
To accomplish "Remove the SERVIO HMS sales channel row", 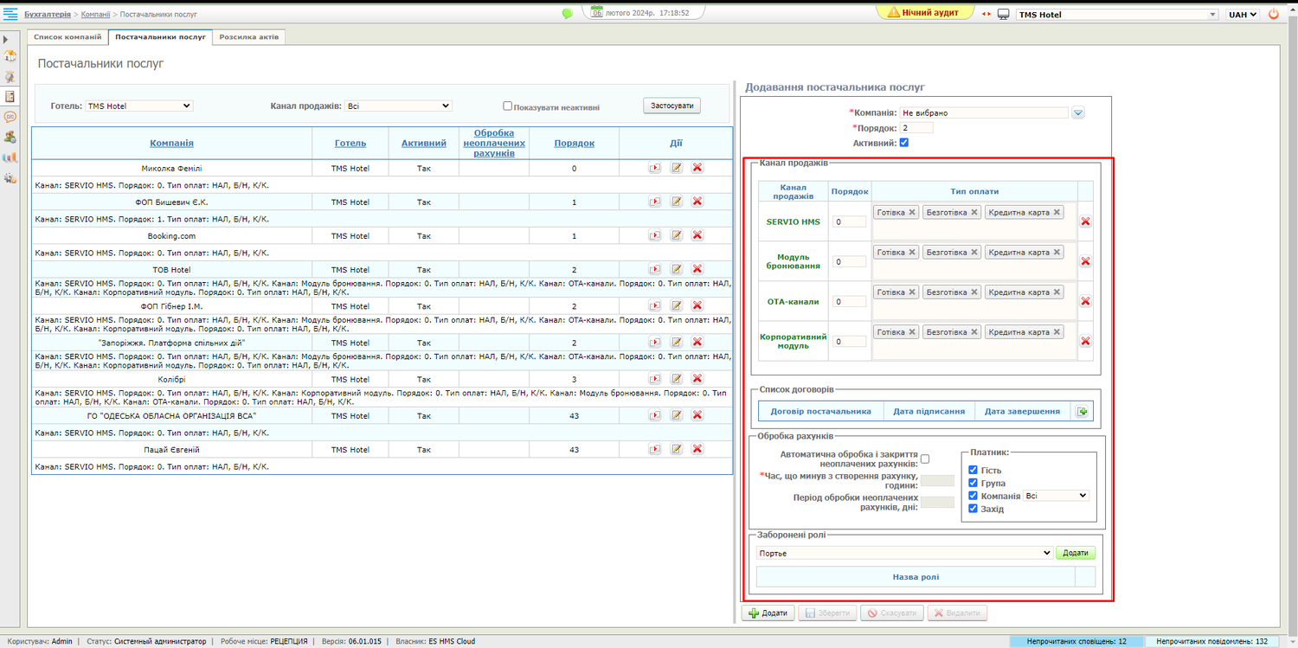I will [1085, 221].
